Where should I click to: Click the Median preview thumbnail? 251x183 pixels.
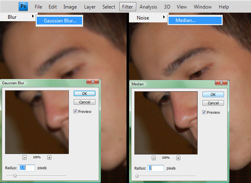[x=166, y=123]
